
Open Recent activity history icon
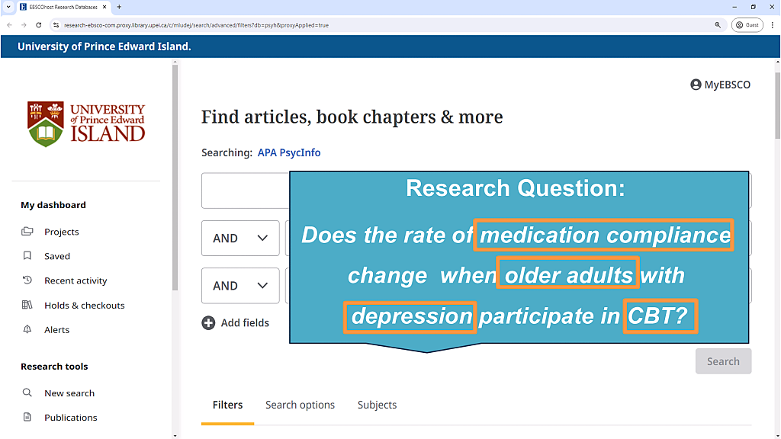coord(27,280)
